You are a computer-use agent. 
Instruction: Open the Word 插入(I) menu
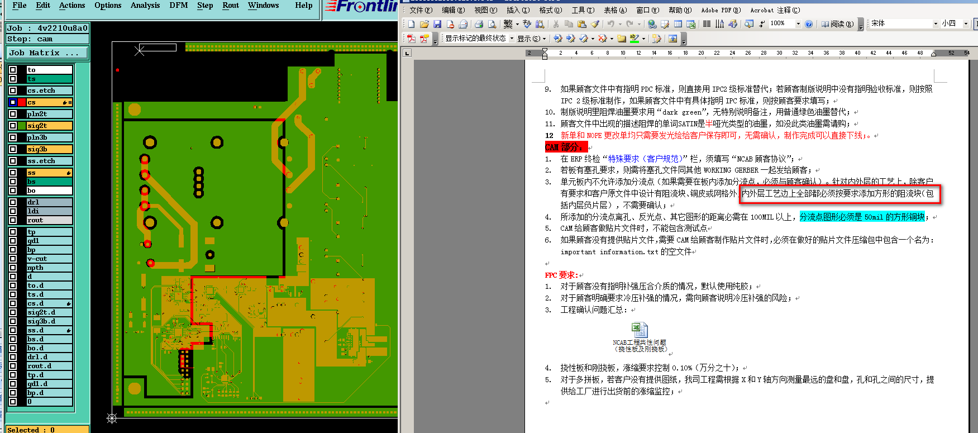(x=518, y=10)
